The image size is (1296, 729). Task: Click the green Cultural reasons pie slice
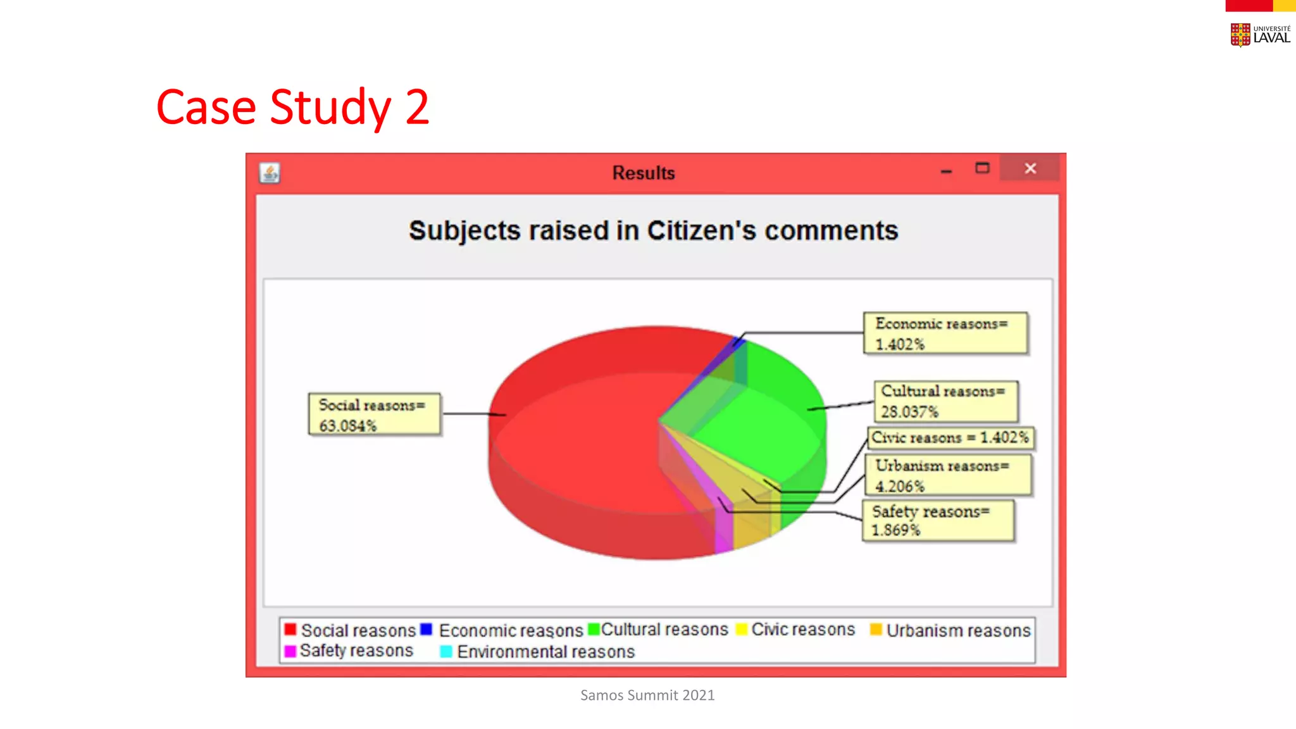point(766,418)
